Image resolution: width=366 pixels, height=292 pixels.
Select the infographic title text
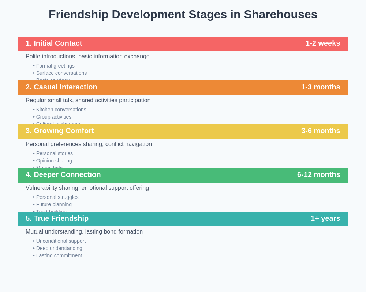[x=183, y=15]
